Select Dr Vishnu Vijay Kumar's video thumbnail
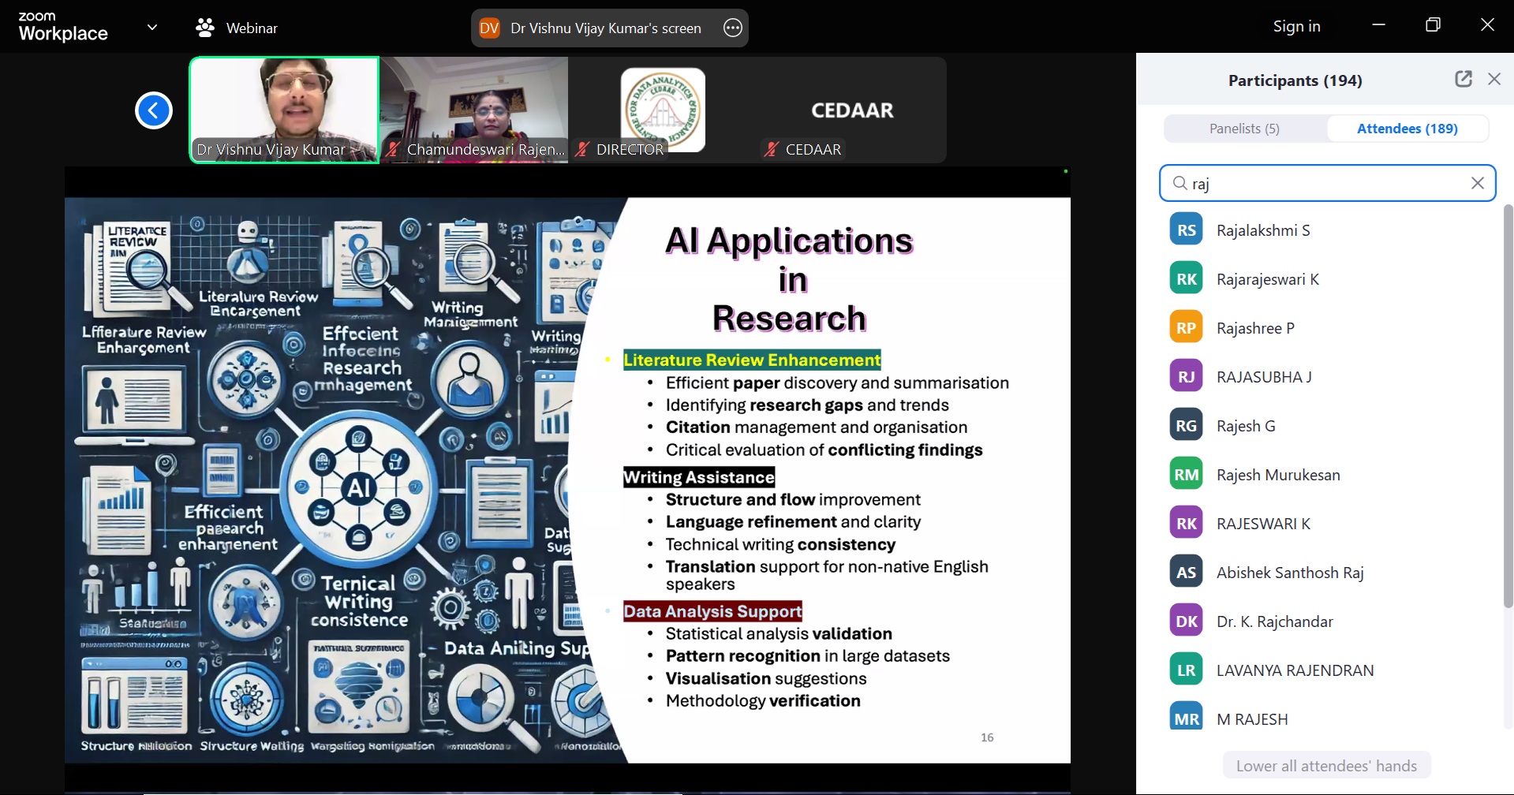Image resolution: width=1514 pixels, height=795 pixels. (284, 110)
